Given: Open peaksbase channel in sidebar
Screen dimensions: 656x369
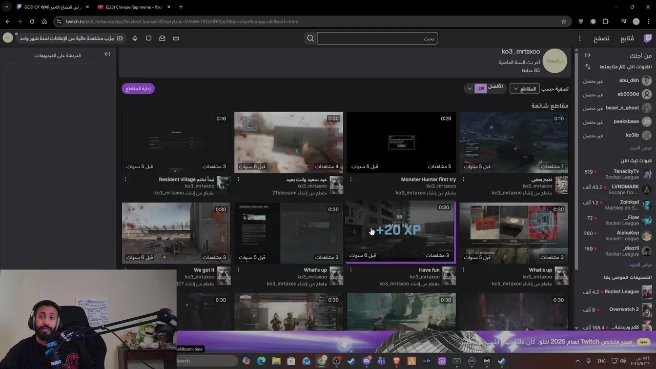Looking at the screenshot, I should click(x=617, y=121).
